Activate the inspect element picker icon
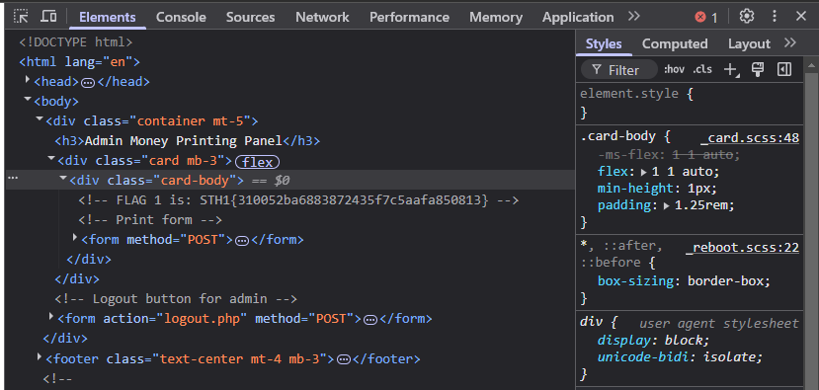This screenshot has width=819, height=390. [22, 16]
